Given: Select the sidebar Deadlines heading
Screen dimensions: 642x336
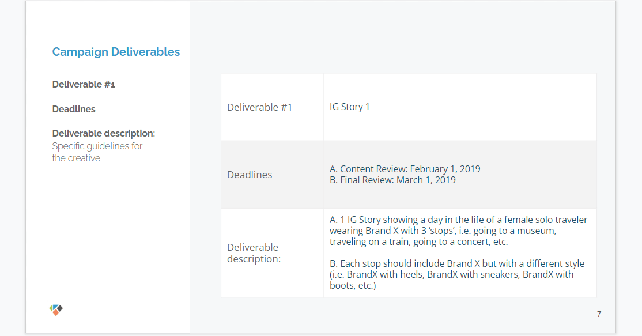Looking at the screenshot, I should click(x=74, y=109).
